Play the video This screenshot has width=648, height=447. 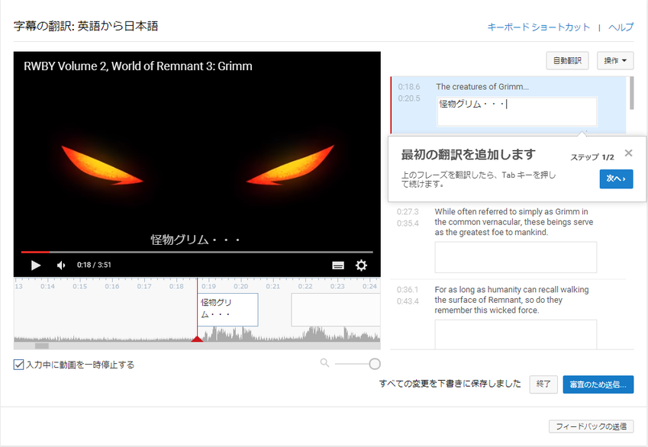(36, 265)
